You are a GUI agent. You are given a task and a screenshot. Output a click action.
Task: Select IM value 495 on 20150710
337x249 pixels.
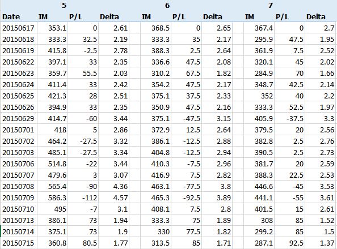click(52, 209)
